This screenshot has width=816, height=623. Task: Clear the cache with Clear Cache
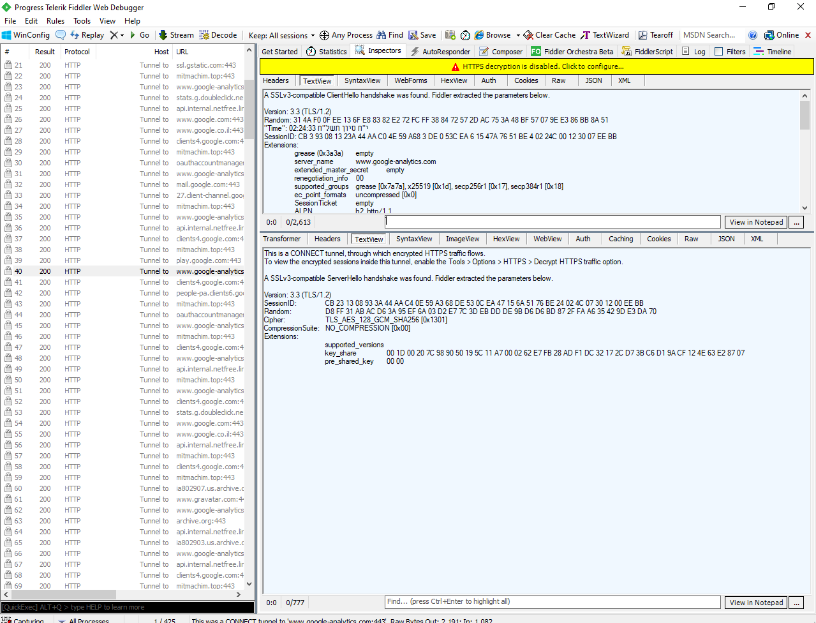click(549, 35)
